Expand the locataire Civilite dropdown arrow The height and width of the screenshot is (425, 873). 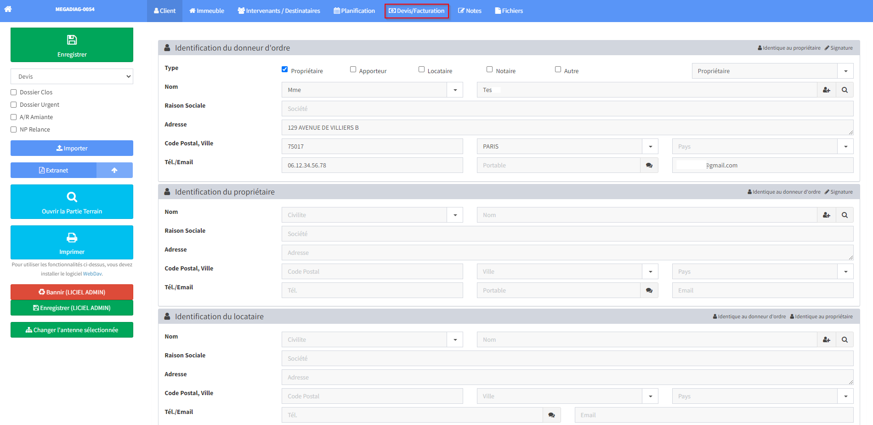click(455, 339)
